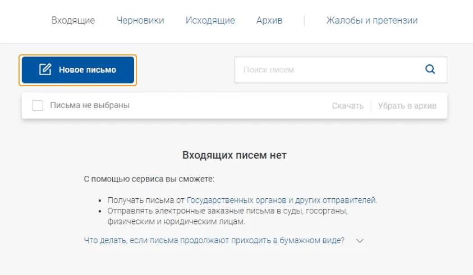Open the paper letters help question link
473x275 pixels.
214,240
